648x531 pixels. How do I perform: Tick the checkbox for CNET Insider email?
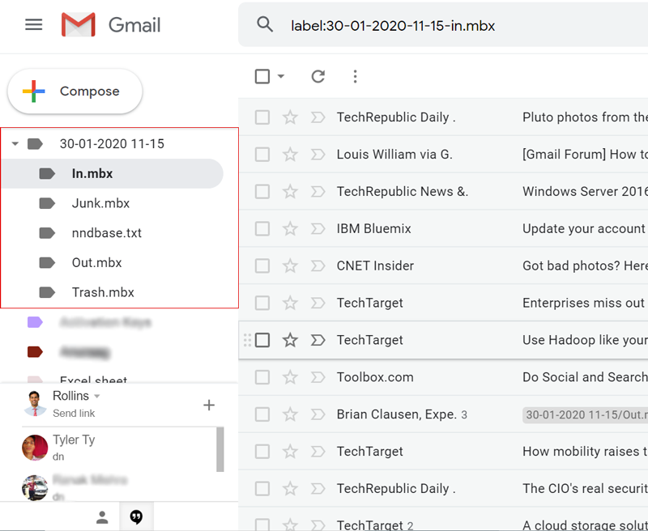(x=262, y=266)
